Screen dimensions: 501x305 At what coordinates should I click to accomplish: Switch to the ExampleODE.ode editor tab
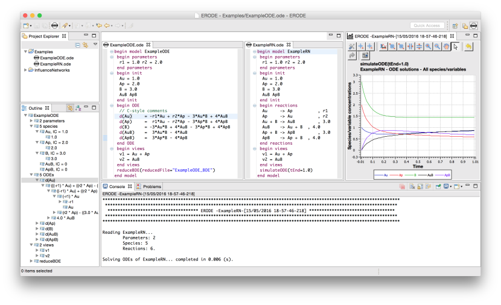click(127, 45)
